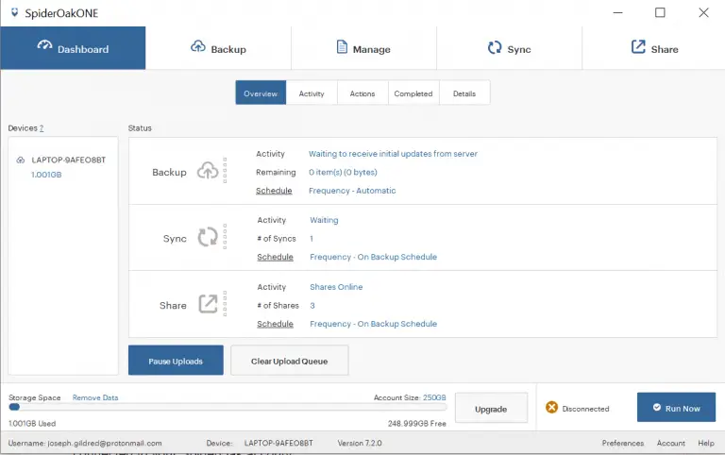
Task: Click the dotted handle beside Backup icon
Action: click(x=225, y=170)
